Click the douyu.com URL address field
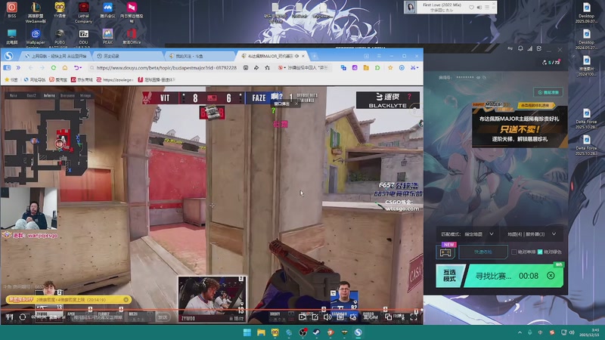Viewport: 605px width, 340px height. click(x=166, y=68)
